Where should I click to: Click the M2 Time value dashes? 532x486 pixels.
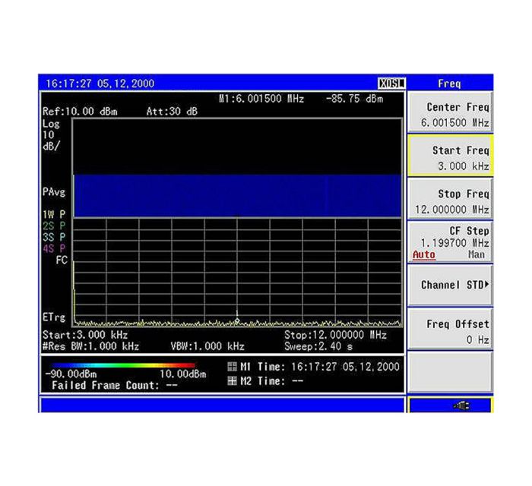coord(298,381)
